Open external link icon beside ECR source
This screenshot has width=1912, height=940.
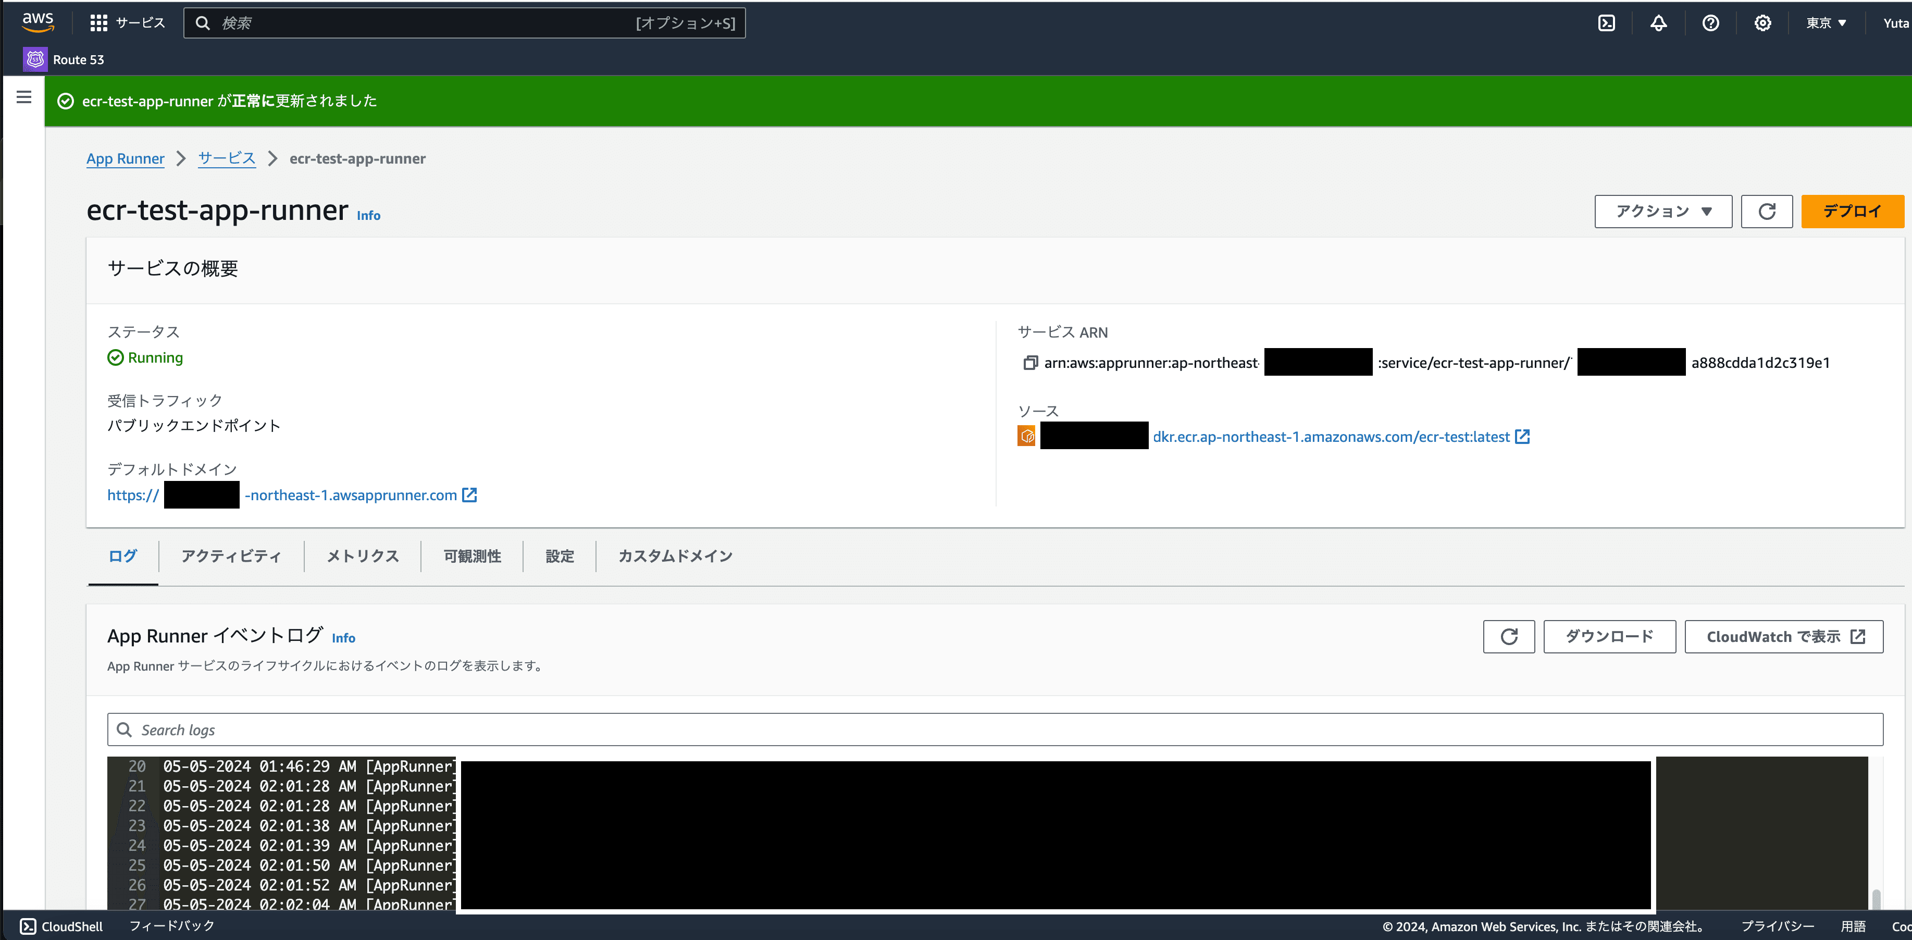pos(1522,437)
